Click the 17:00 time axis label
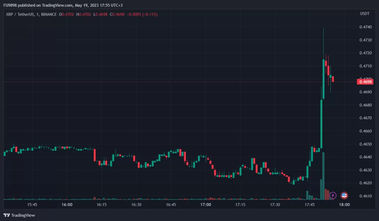 [x=206, y=205]
